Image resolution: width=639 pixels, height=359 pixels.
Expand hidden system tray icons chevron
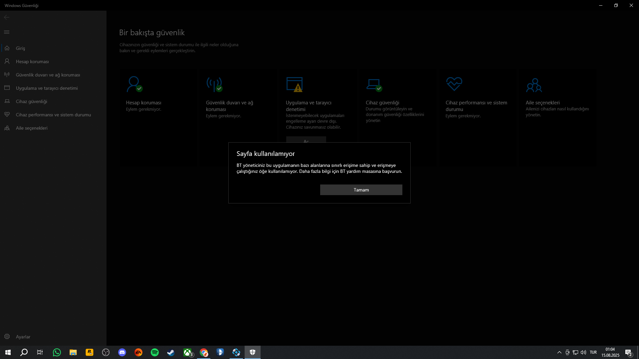coord(559,352)
